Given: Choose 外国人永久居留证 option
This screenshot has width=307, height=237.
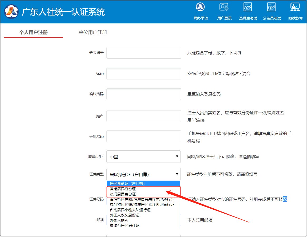Looking at the screenshot, I should click(x=125, y=215).
